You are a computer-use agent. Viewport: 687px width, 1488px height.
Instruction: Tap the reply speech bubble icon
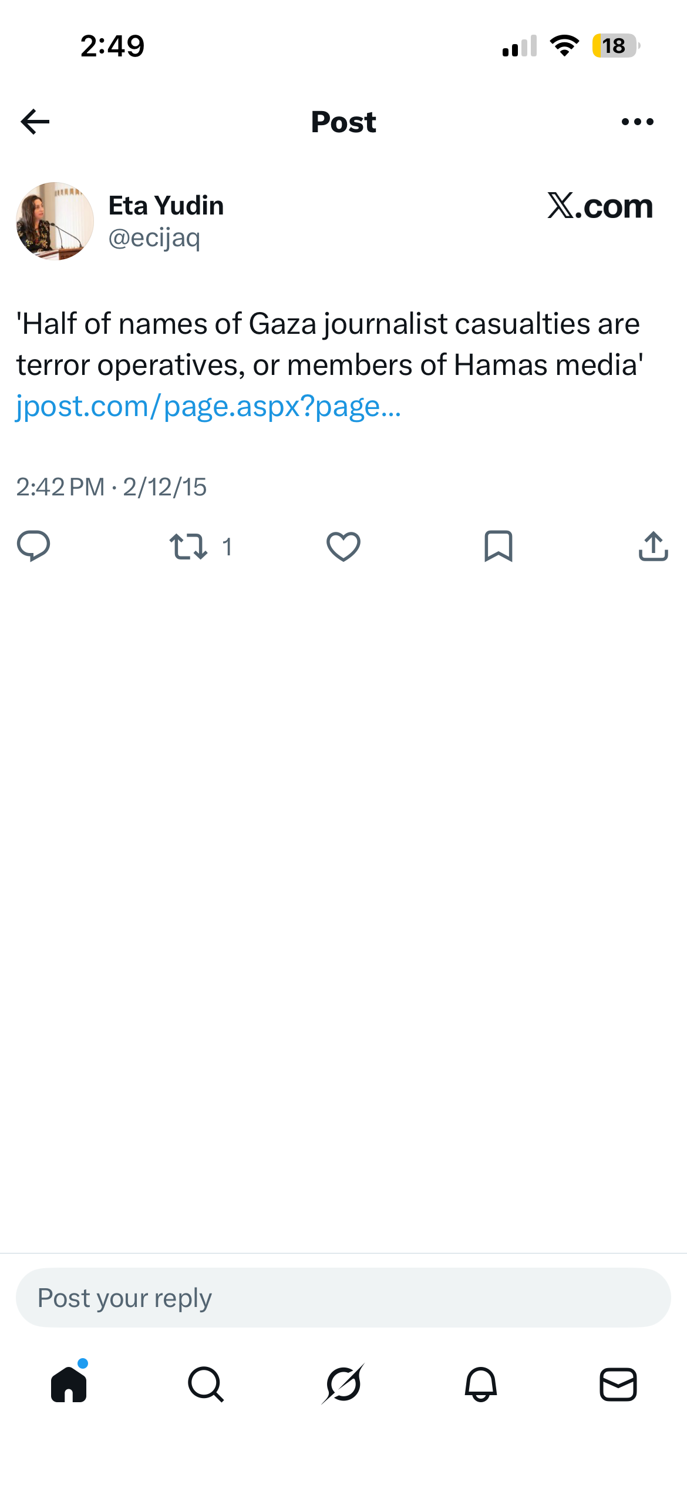click(33, 546)
